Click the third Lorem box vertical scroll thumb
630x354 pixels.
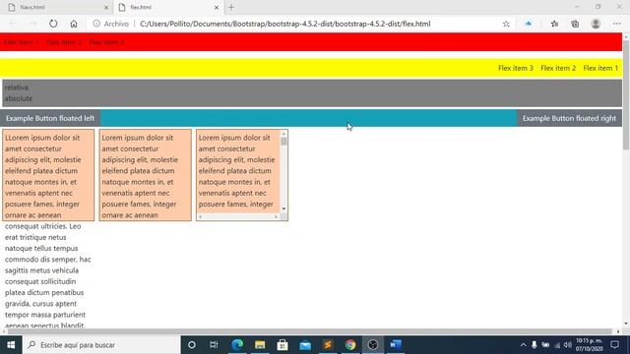[x=283, y=142]
